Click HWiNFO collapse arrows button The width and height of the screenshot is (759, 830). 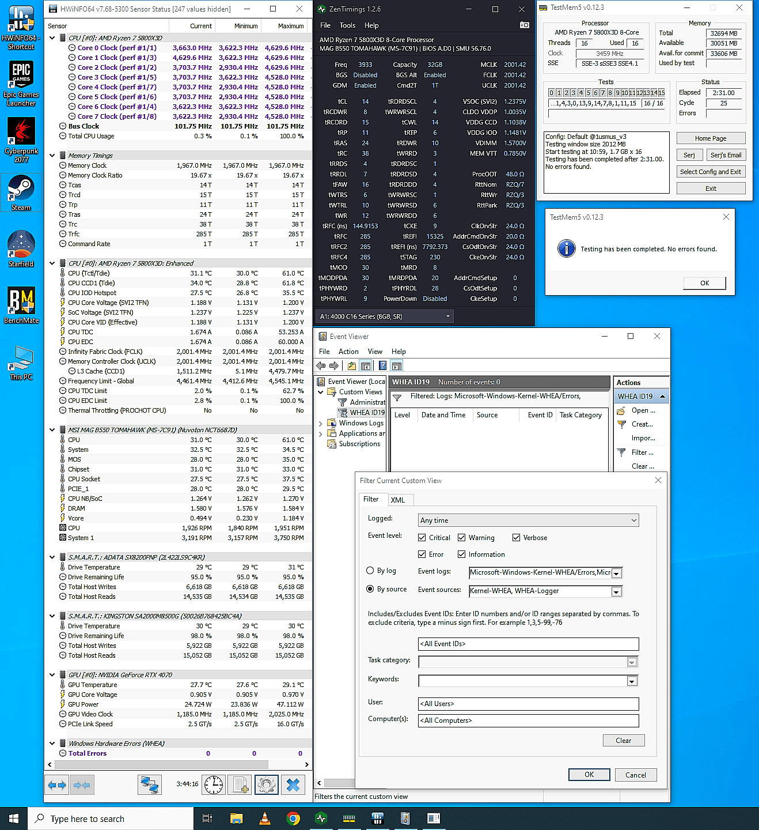pos(82,785)
